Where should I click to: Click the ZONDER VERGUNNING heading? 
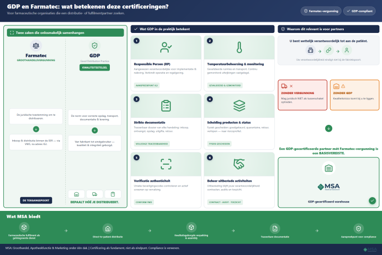coord(298,93)
